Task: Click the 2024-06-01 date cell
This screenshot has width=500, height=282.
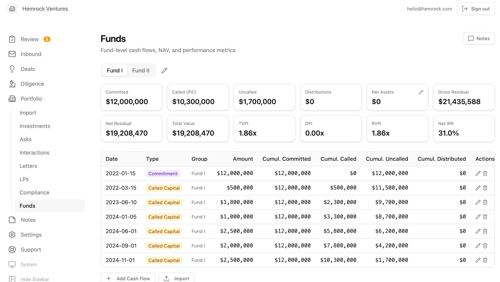Action: coord(121,231)
